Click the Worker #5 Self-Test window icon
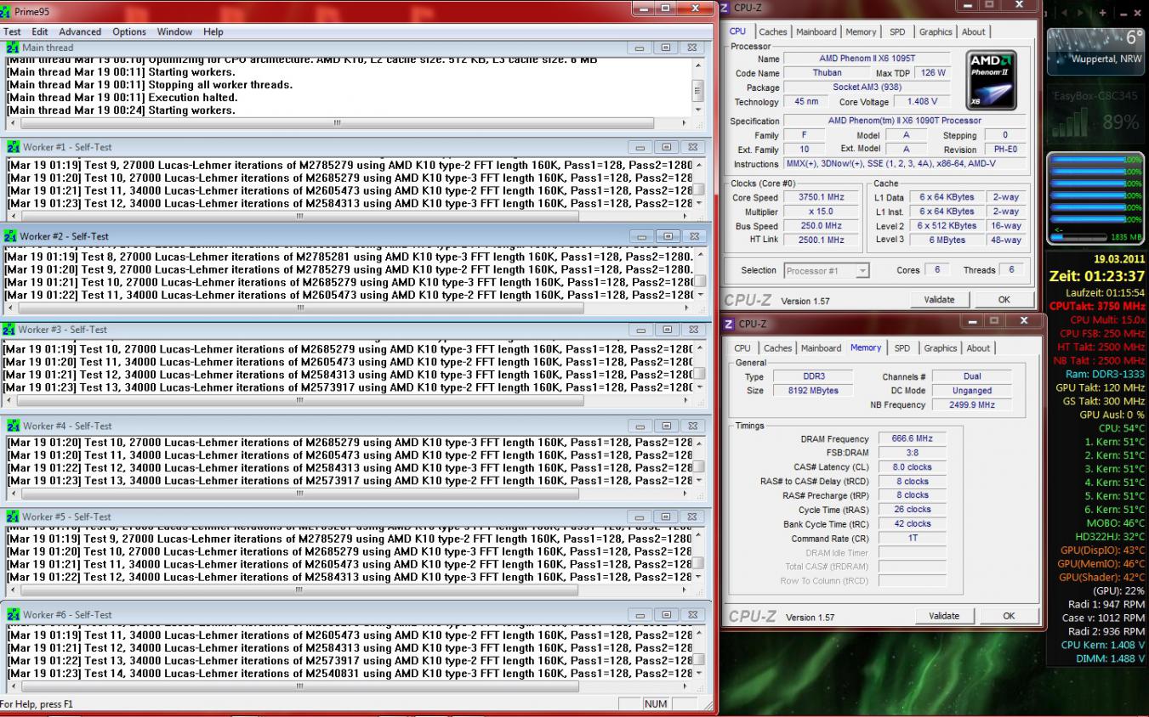Image resolution: width=1149 pixels, height=717 pixels. click(13, 517)
